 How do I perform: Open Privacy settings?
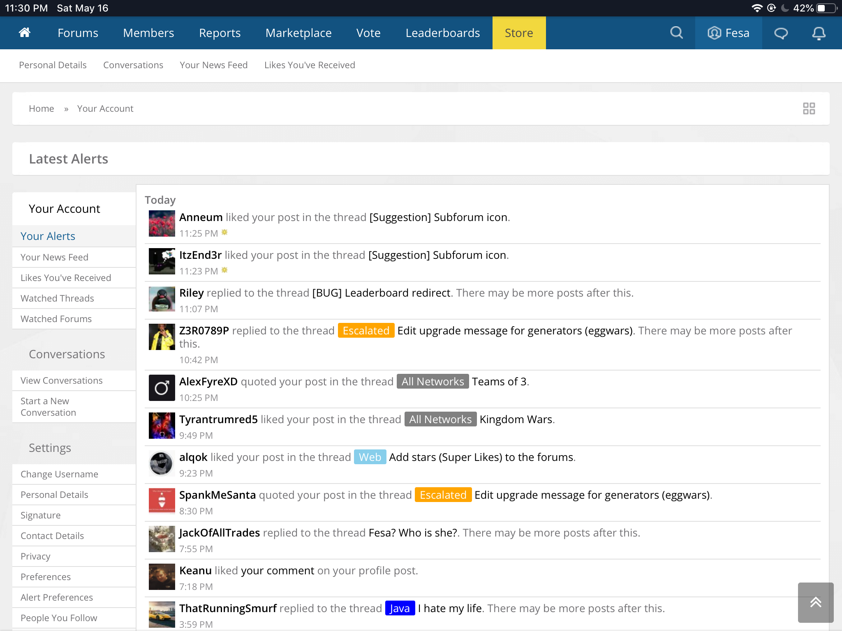[74, 556]
